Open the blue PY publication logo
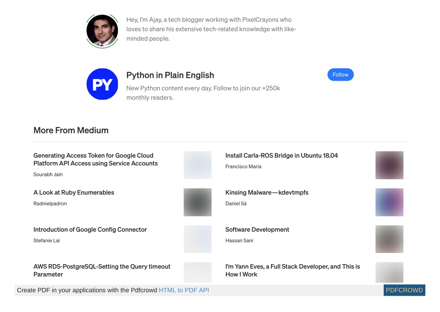This screenshot has height=312, width=440. pos(102,84)
